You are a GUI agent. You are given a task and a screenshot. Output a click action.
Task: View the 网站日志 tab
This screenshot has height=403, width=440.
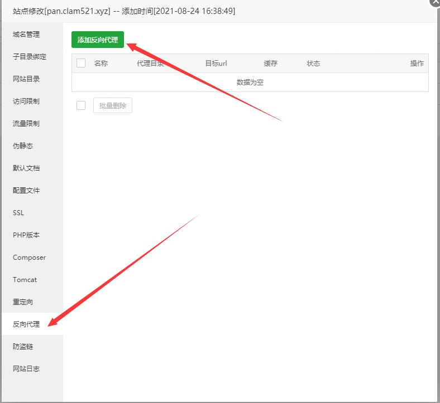coord(32,369)
